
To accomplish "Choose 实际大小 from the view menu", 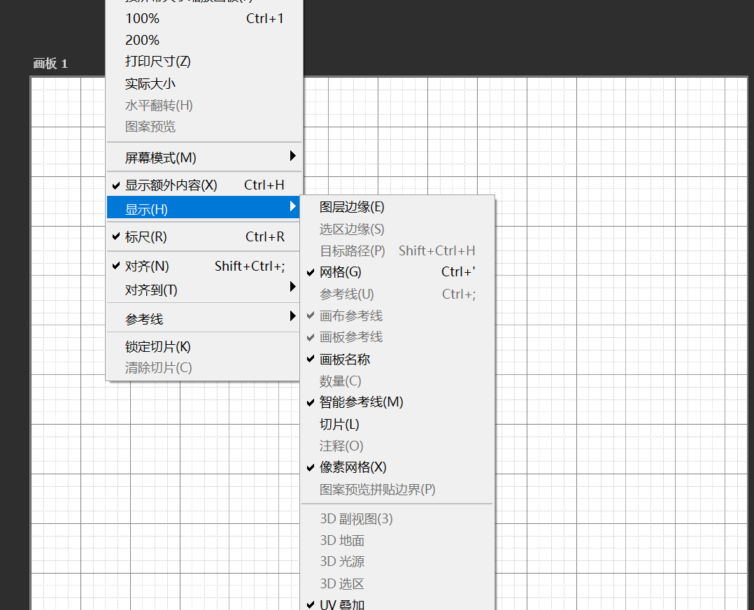I will pos(204,84).
